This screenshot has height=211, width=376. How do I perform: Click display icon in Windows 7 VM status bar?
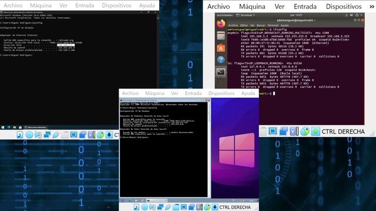tap(184, 207)
